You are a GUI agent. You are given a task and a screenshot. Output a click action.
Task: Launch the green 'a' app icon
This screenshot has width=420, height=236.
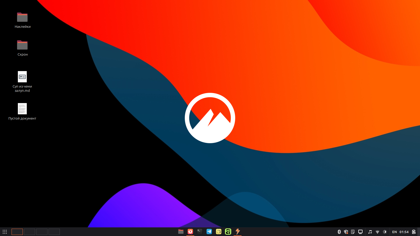pos(228,232)
